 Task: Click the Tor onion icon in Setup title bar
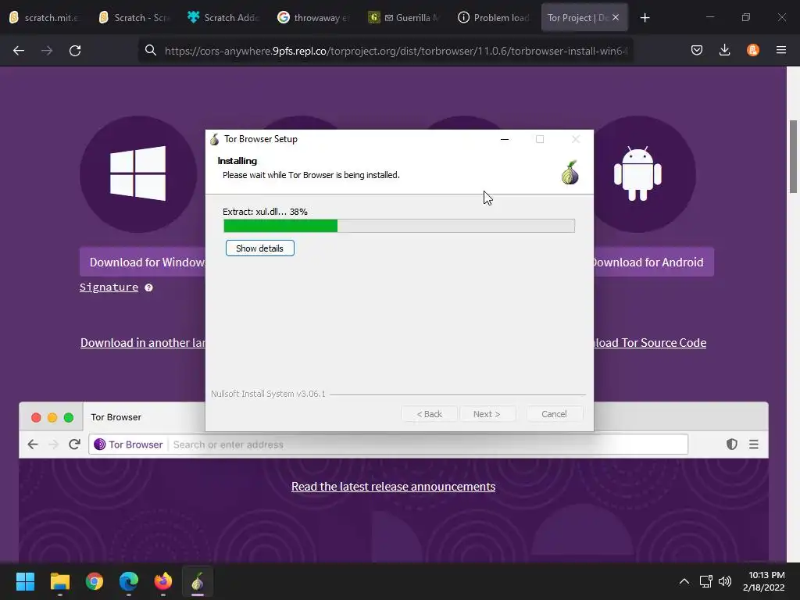[215, 139]
